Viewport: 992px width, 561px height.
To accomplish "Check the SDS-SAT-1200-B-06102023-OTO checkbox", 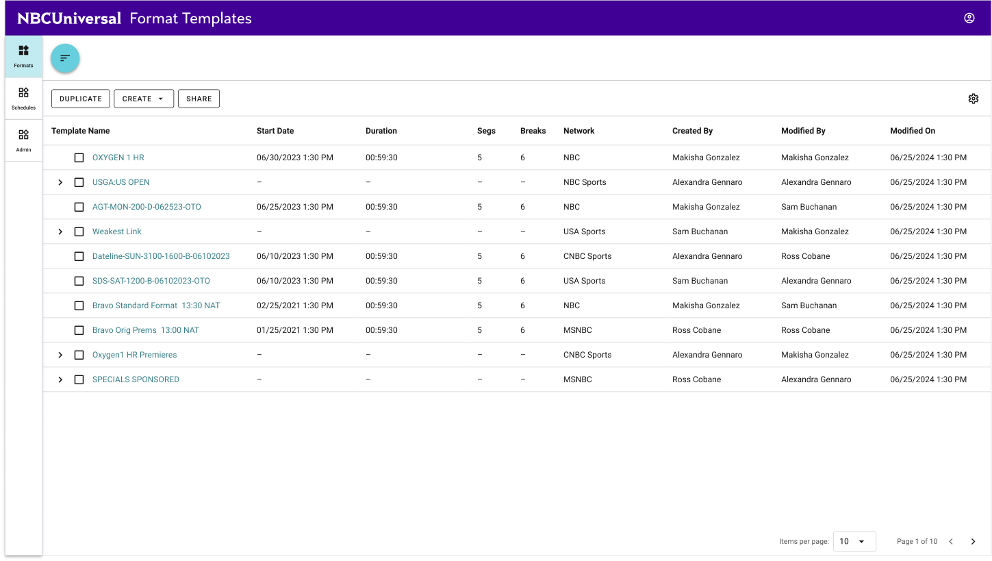I will point(79,281).
